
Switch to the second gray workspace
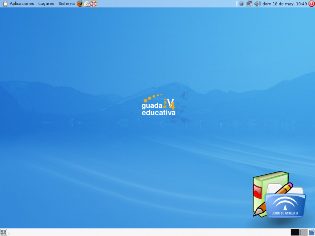click(x=303, y=232)
